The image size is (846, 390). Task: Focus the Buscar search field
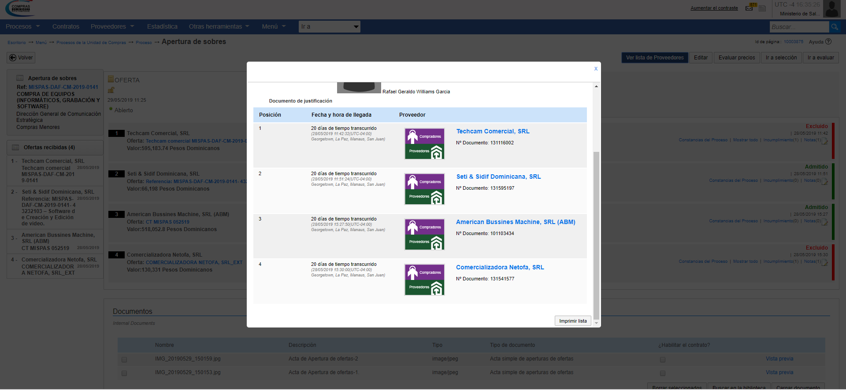tap(799, 27)
